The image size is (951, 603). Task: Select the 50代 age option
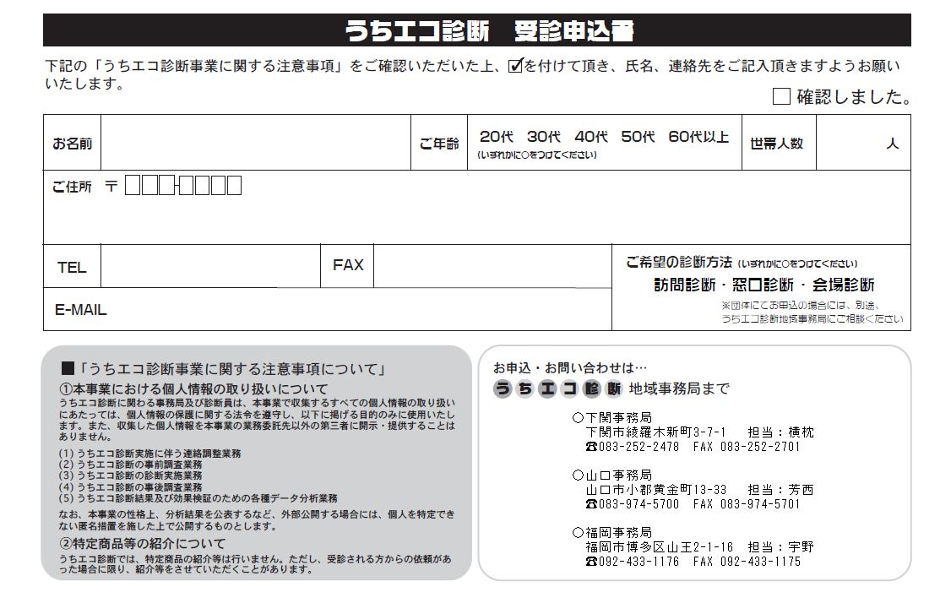click(x=638, y=137)
